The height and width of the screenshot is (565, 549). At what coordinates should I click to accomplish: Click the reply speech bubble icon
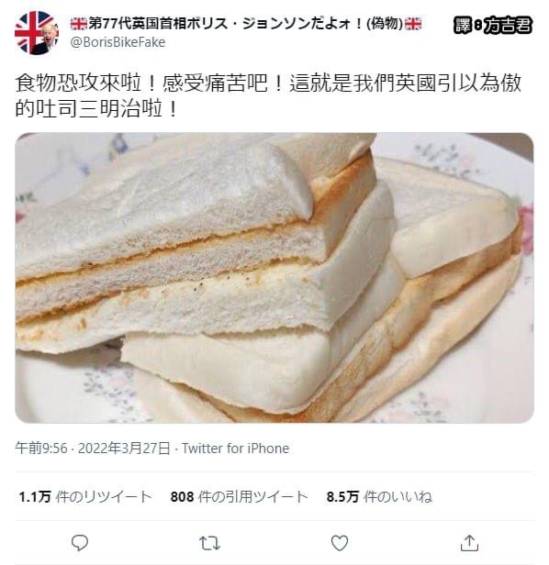80,543
